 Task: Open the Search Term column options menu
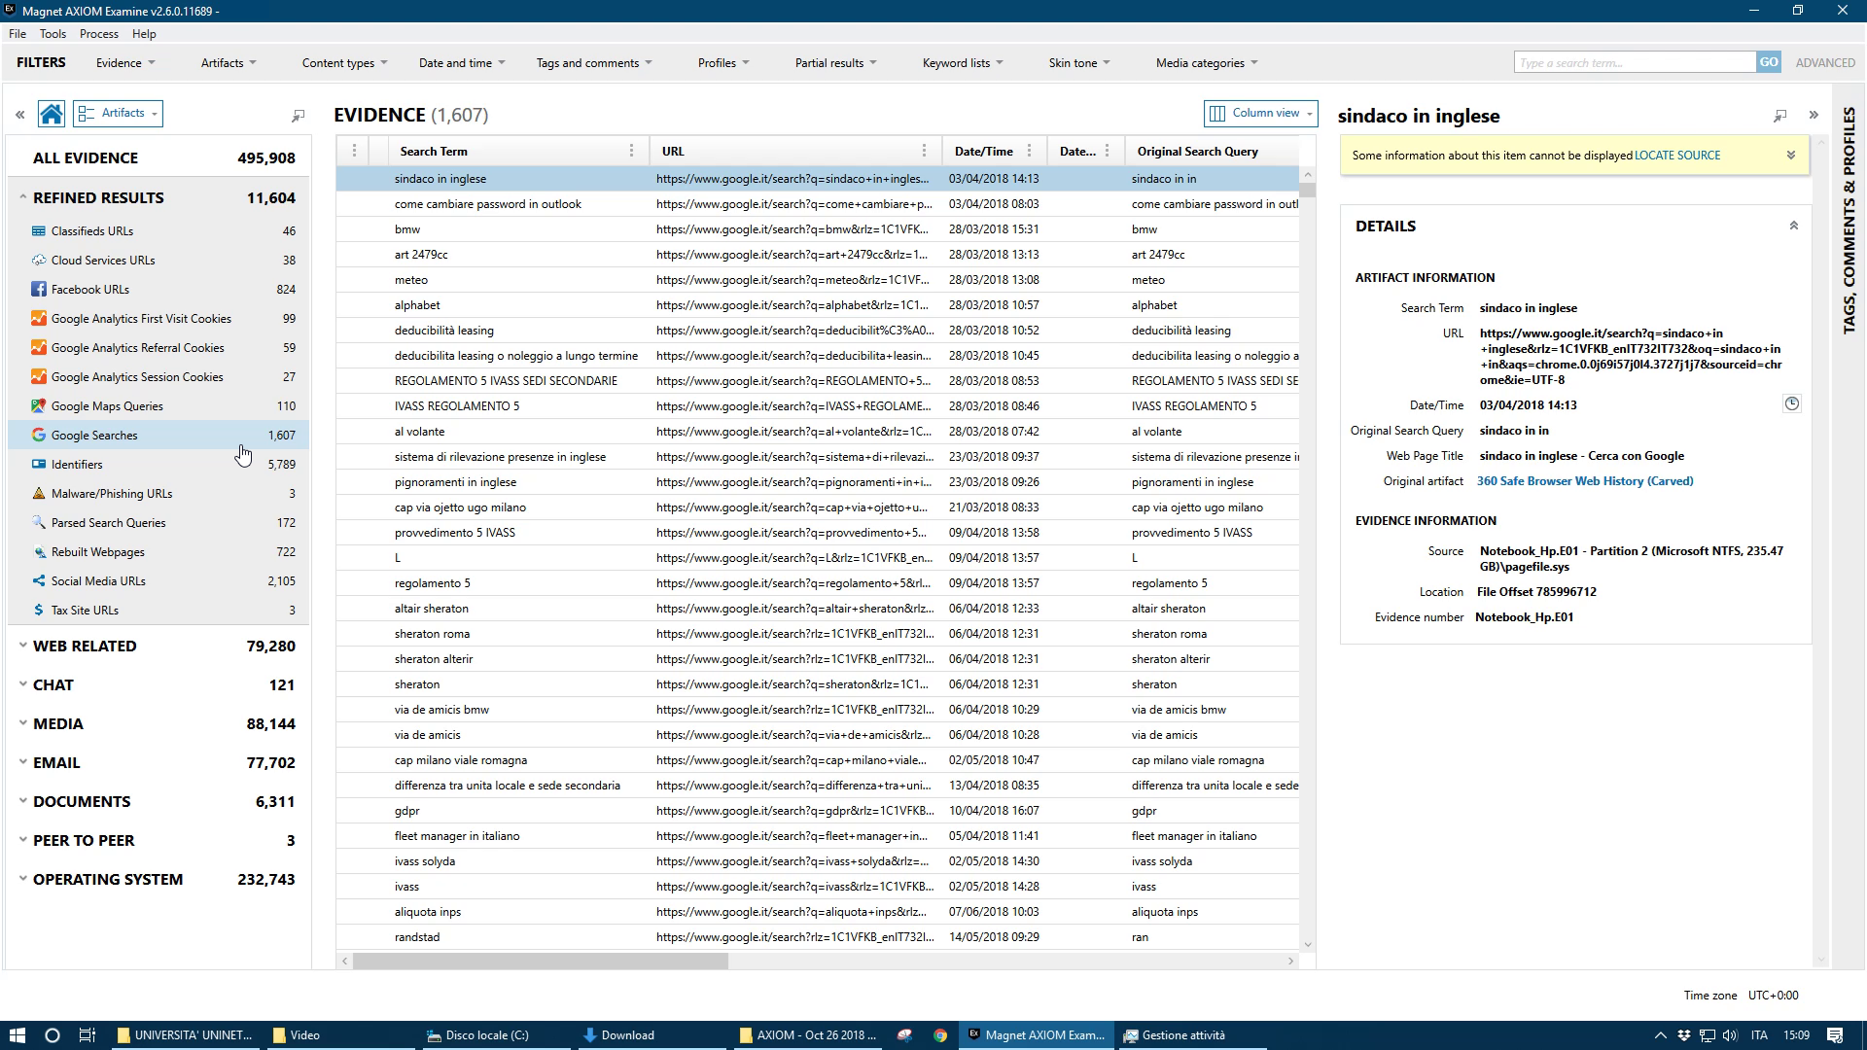point(631,151)
